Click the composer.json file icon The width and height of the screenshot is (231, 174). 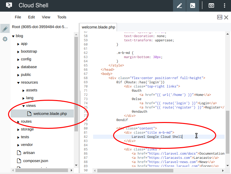(x=19, y=160)
